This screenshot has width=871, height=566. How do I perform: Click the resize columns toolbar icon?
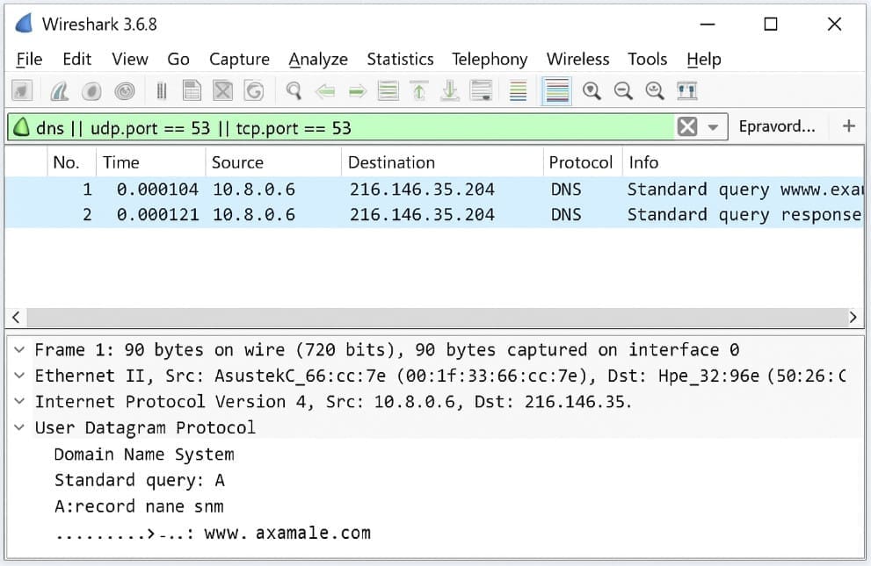click(x=687, y=91)
